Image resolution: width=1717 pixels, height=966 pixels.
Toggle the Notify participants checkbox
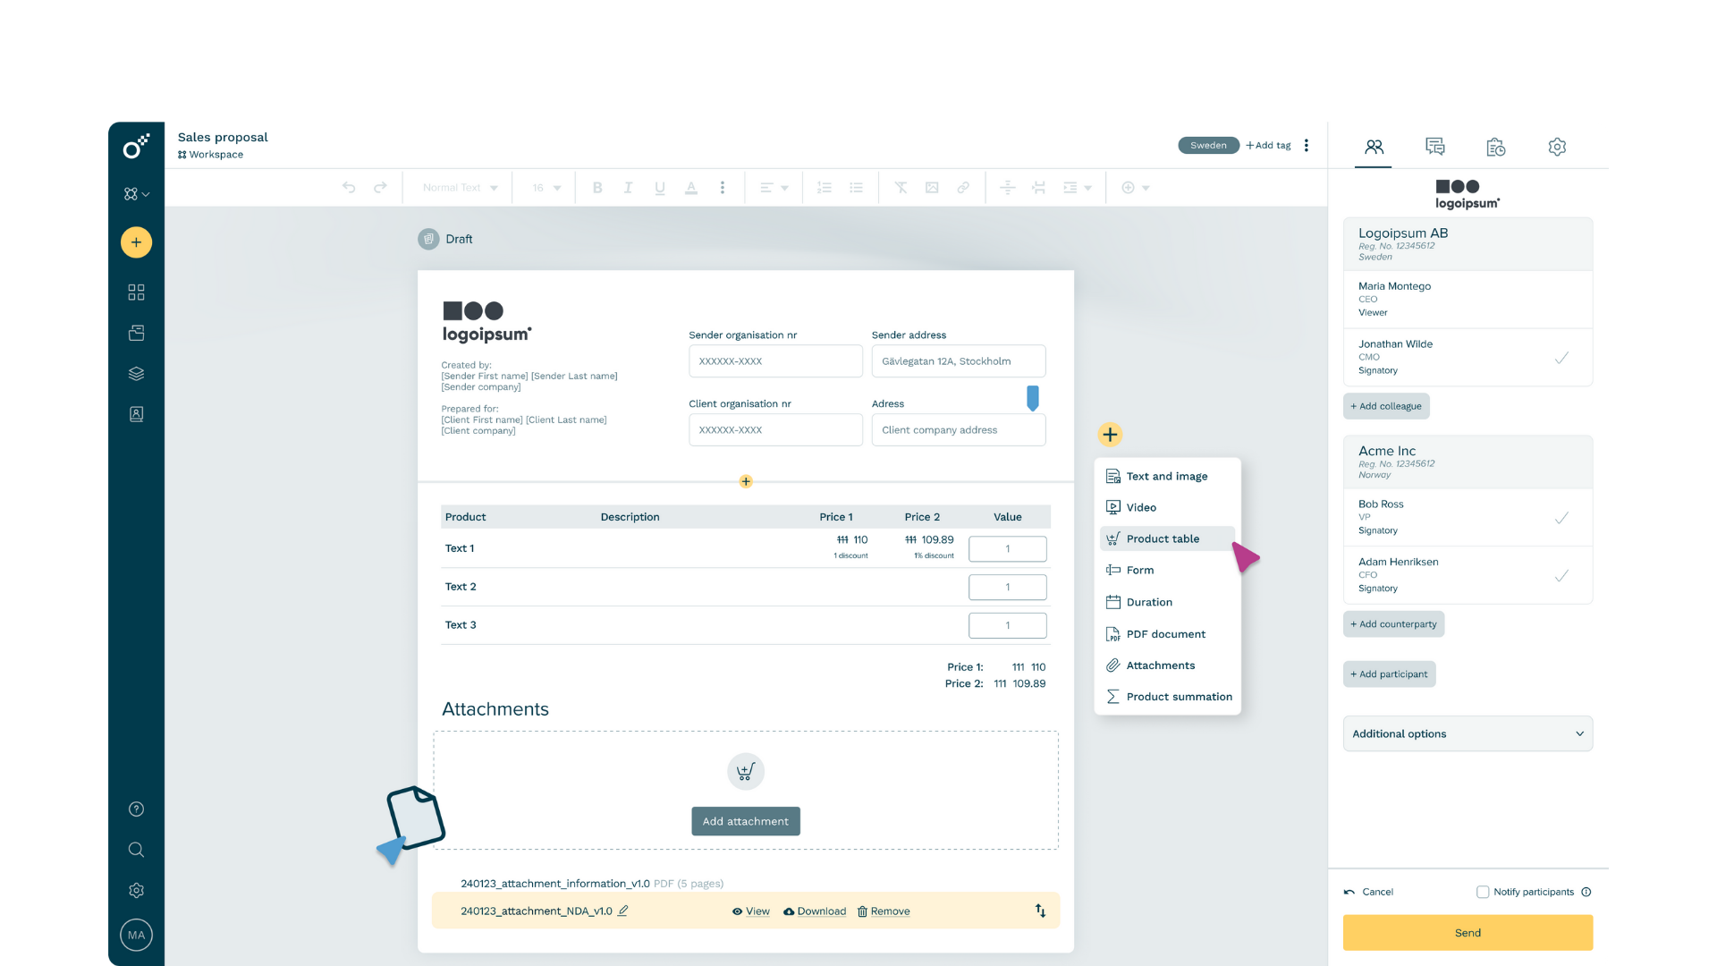click(1483, 892)
